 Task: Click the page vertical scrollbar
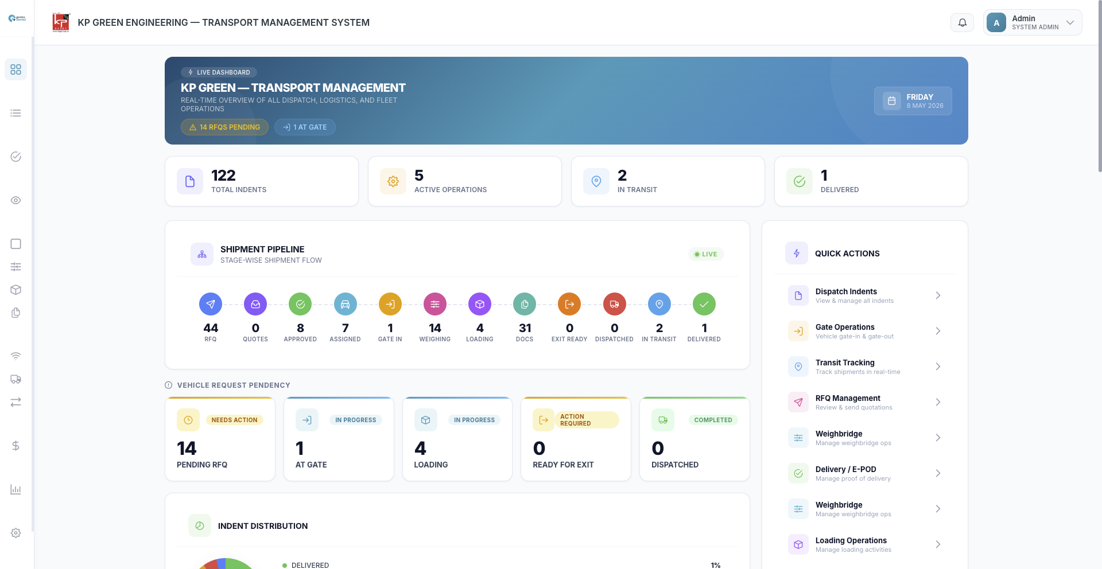1100,86
